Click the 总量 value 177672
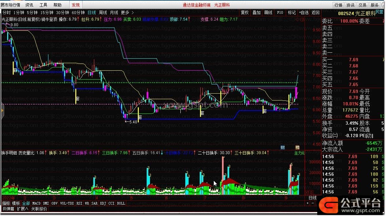386x216 pixels. point(350,110)
